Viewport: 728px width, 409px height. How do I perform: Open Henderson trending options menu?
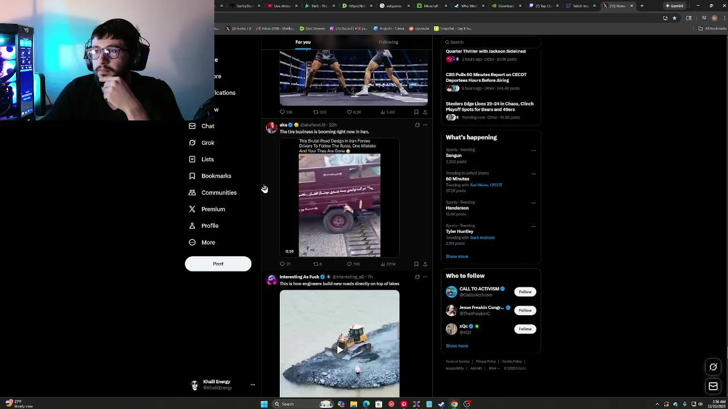[533, 203]
